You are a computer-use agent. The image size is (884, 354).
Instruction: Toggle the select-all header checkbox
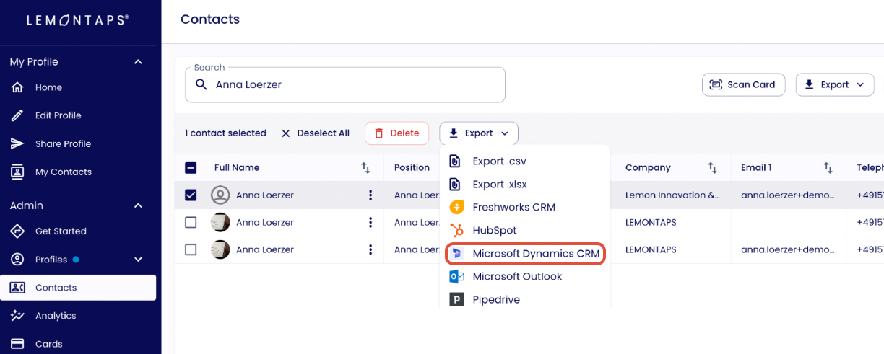tap(191, 168)
